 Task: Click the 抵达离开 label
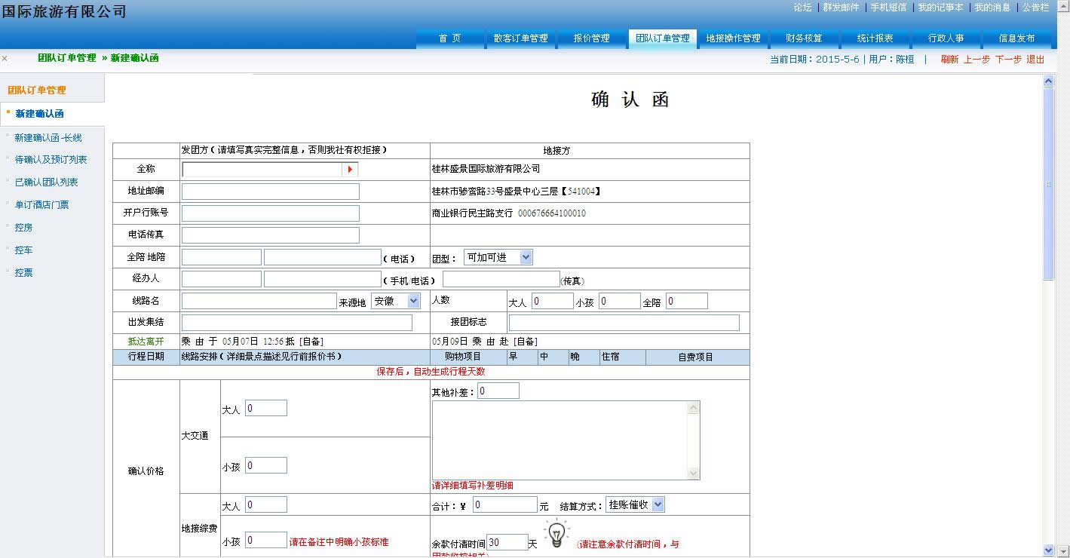[x=146, y=342]
